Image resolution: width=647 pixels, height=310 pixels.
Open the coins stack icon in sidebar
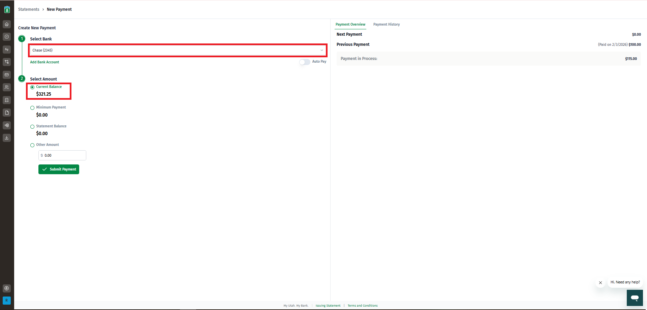[x=7, y=125]
